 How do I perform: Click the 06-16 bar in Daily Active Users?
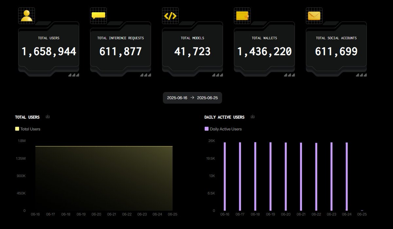tap(225, 176)
